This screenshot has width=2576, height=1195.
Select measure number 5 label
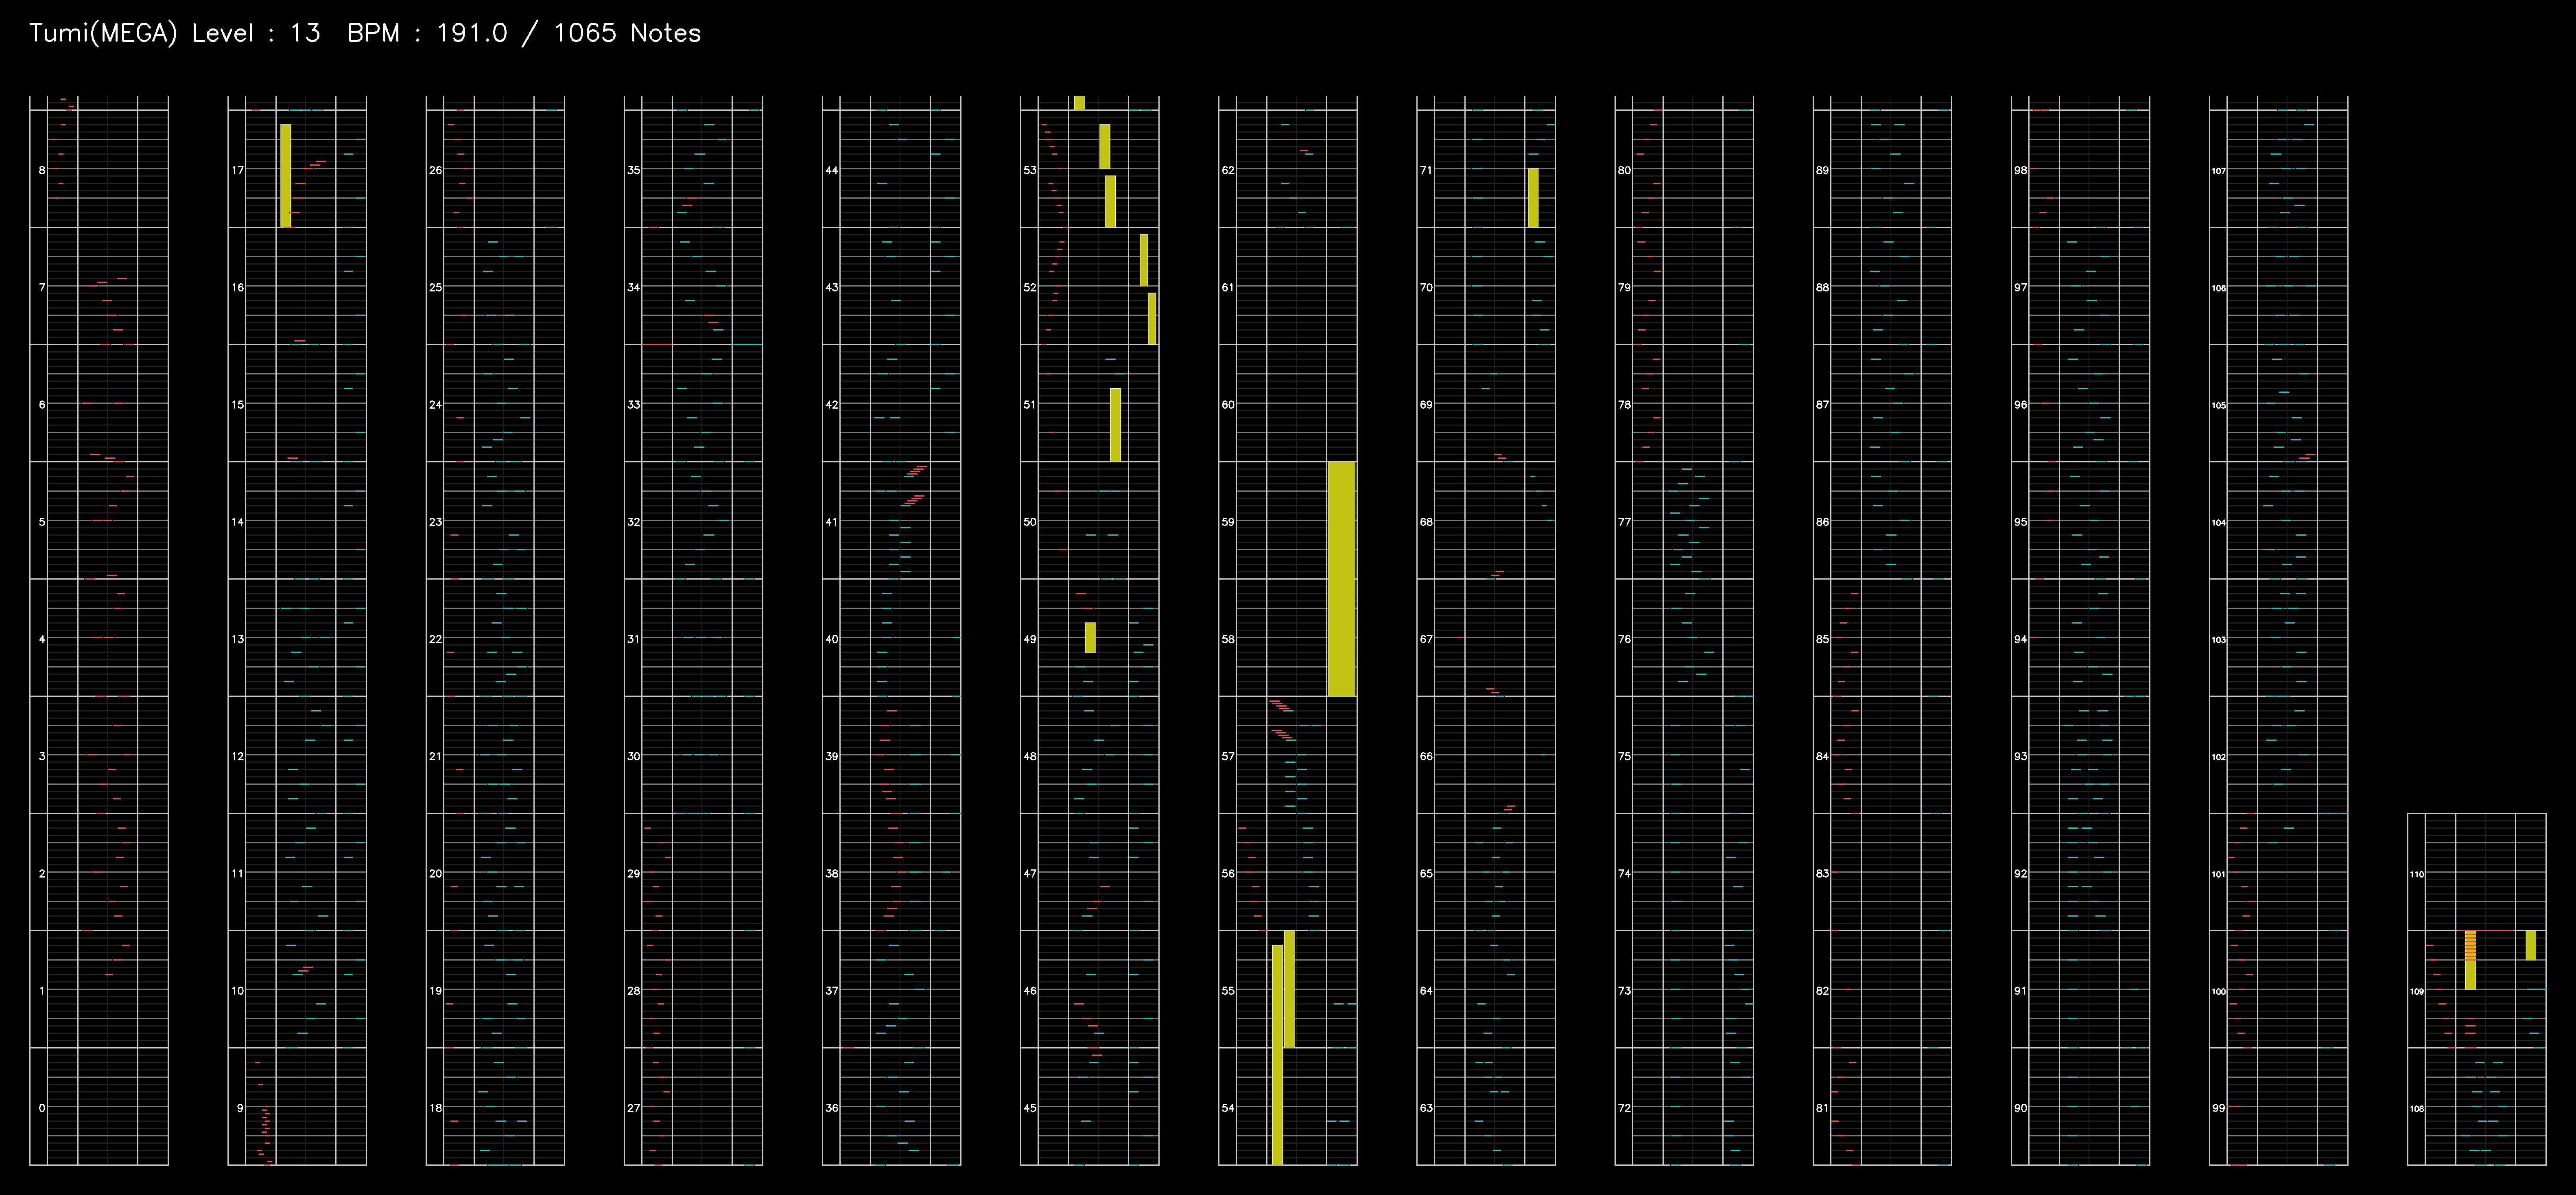(42, 521)
